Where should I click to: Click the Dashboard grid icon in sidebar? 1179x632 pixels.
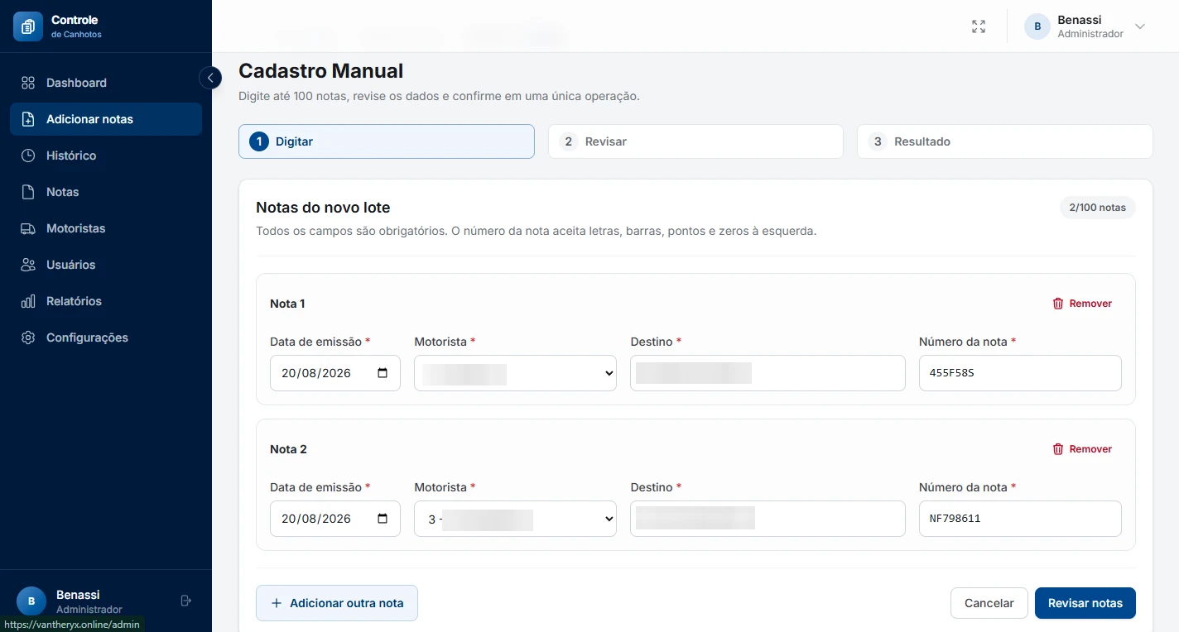pyautogui.click(x=28, y=83)
